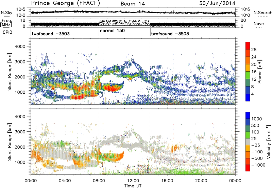Click the red high-power echo patch near 09:30
Viewport: 272px width, 188px height.
111,88
